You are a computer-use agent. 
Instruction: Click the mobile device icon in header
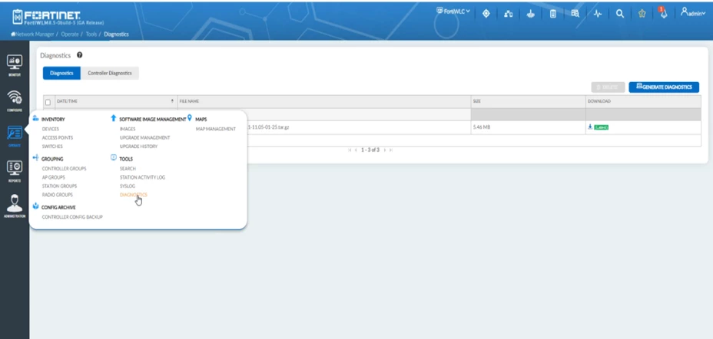pos(552,14)
